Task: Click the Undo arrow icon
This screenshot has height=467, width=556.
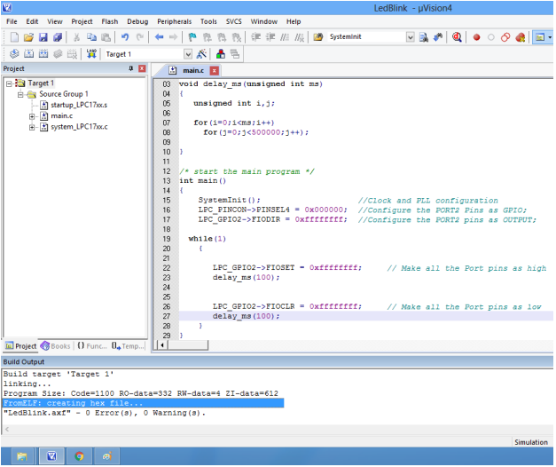Action: pyautogui.click(x=125, y=37)
